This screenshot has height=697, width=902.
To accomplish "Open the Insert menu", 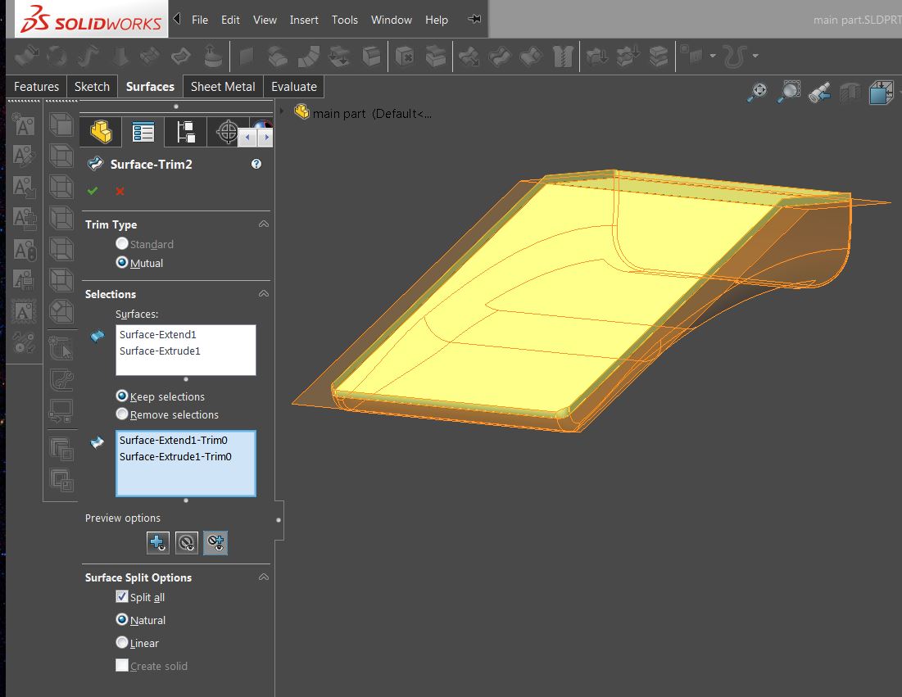I will 304,20.
